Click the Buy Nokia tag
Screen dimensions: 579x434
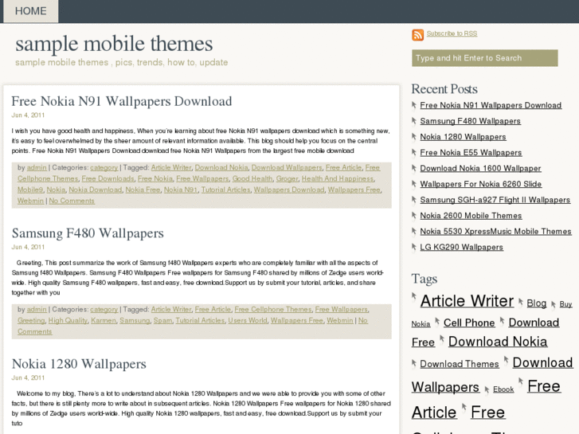[565, 304]
